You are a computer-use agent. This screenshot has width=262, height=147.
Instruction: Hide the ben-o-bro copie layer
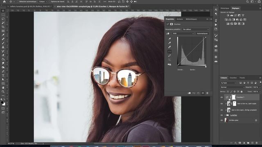(x=222, y=104)
